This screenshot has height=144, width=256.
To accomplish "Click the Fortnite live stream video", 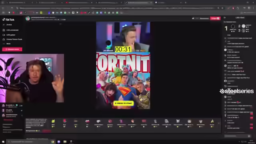I will pyautogui.click(x=123, y=65).
